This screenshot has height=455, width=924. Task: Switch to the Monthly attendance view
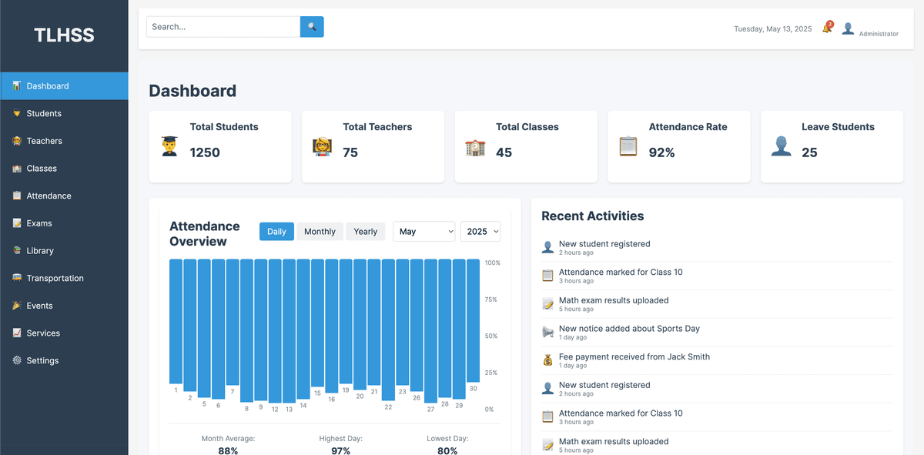(320, 231)
